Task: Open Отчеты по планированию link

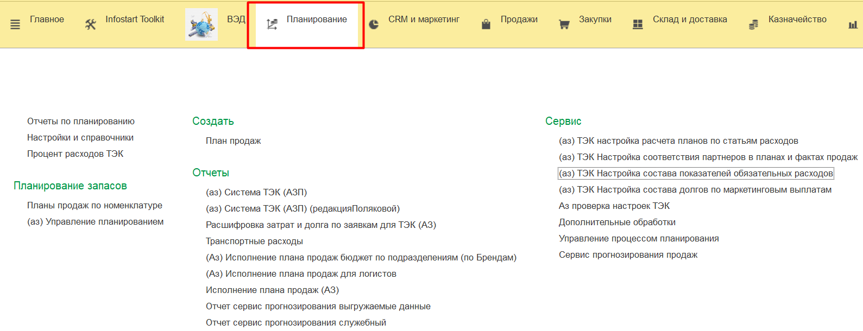Action: (81, 122)
